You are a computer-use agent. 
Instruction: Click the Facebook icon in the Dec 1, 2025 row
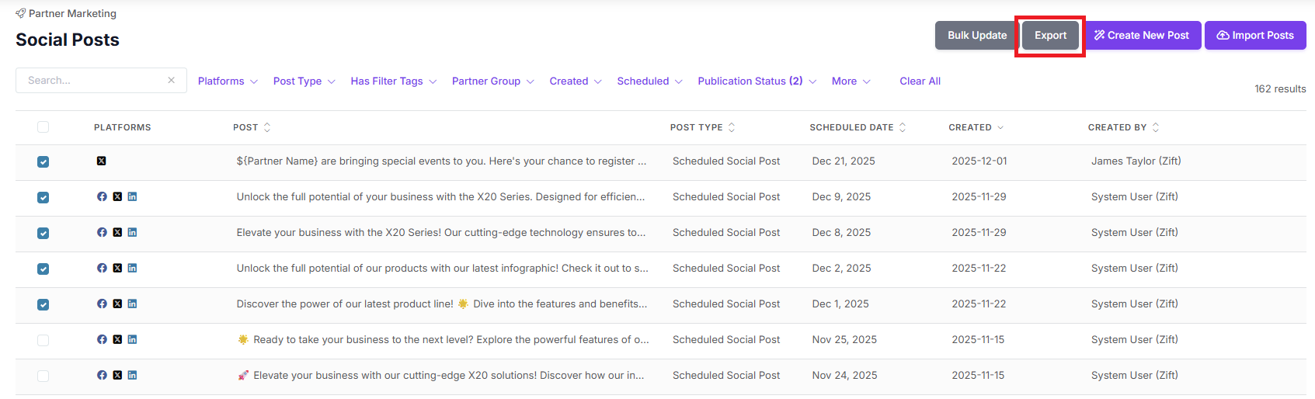click(x=102, y=304)
